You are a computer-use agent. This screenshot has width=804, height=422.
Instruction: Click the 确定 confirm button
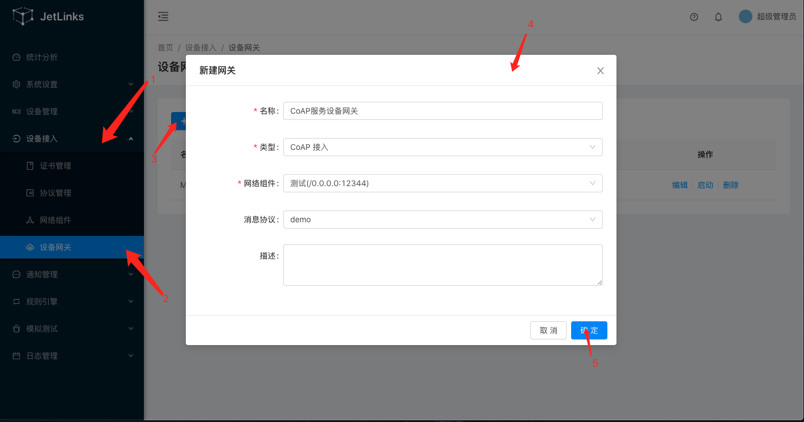point(589,330)
